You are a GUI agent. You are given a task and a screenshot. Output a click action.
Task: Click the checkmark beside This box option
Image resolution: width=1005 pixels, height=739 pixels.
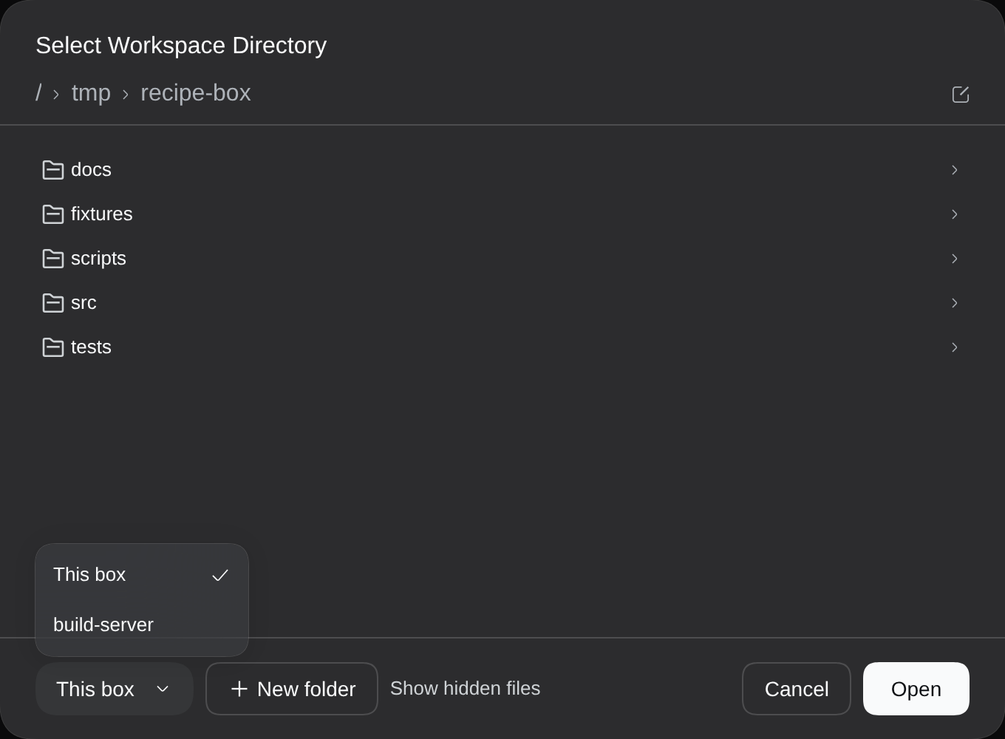coord(220,575)
